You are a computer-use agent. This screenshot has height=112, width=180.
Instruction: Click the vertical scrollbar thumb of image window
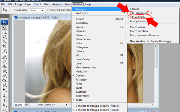(156, 56)
